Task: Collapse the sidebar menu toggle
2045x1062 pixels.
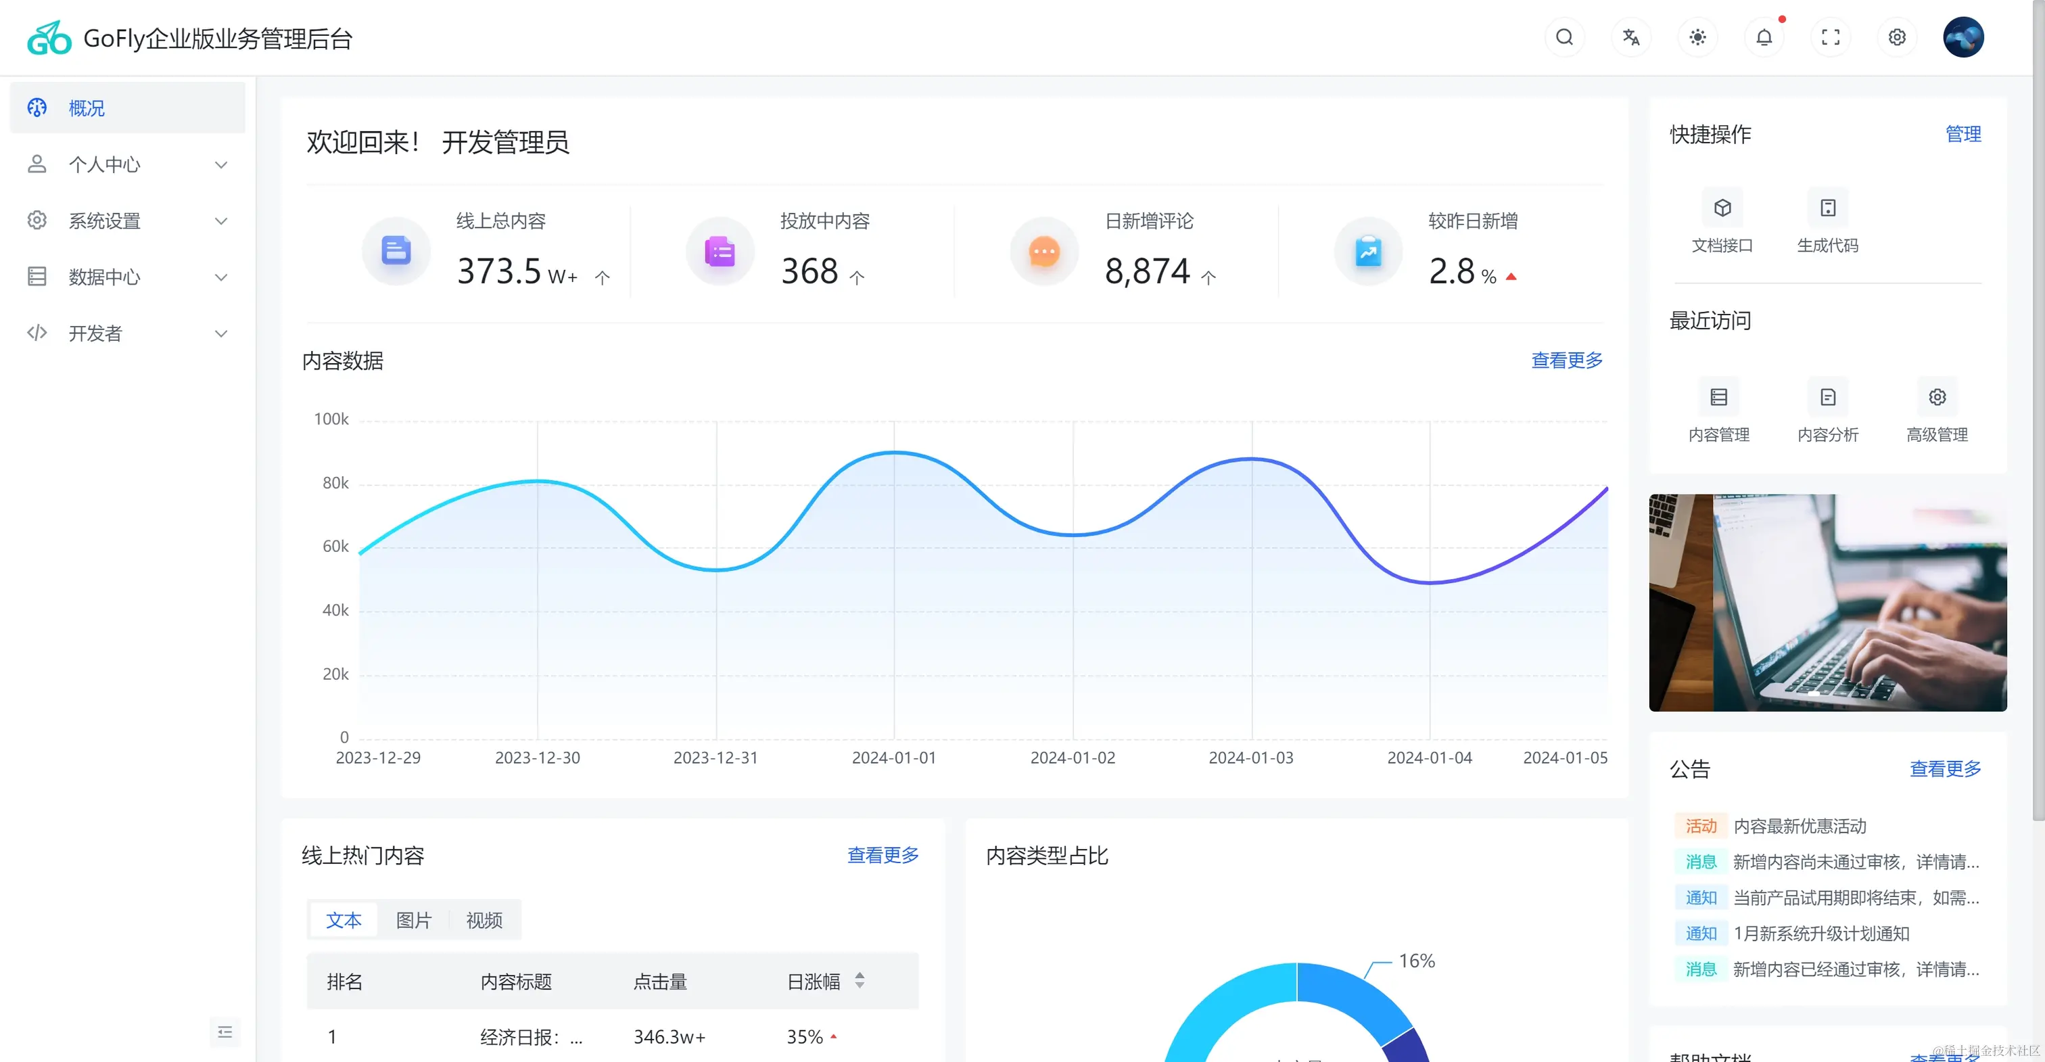Action: tap(225, 1032)
